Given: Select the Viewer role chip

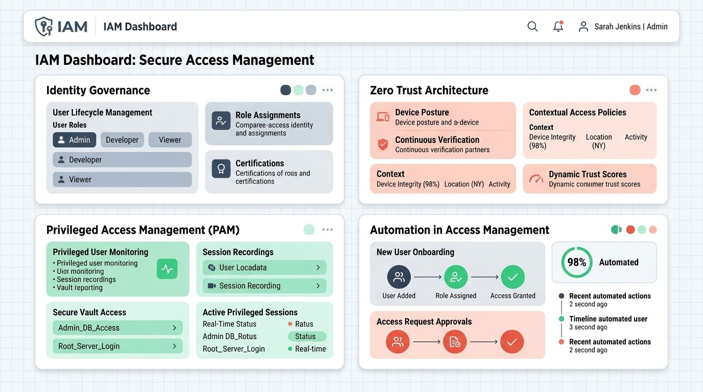Looking at the screenshot, I should (x=170, y=140).
